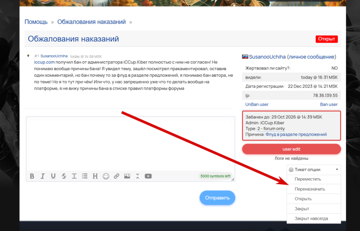
Task: Click the spoiler collapse icon in the toolbar
Action: click(x=137, y=176)
